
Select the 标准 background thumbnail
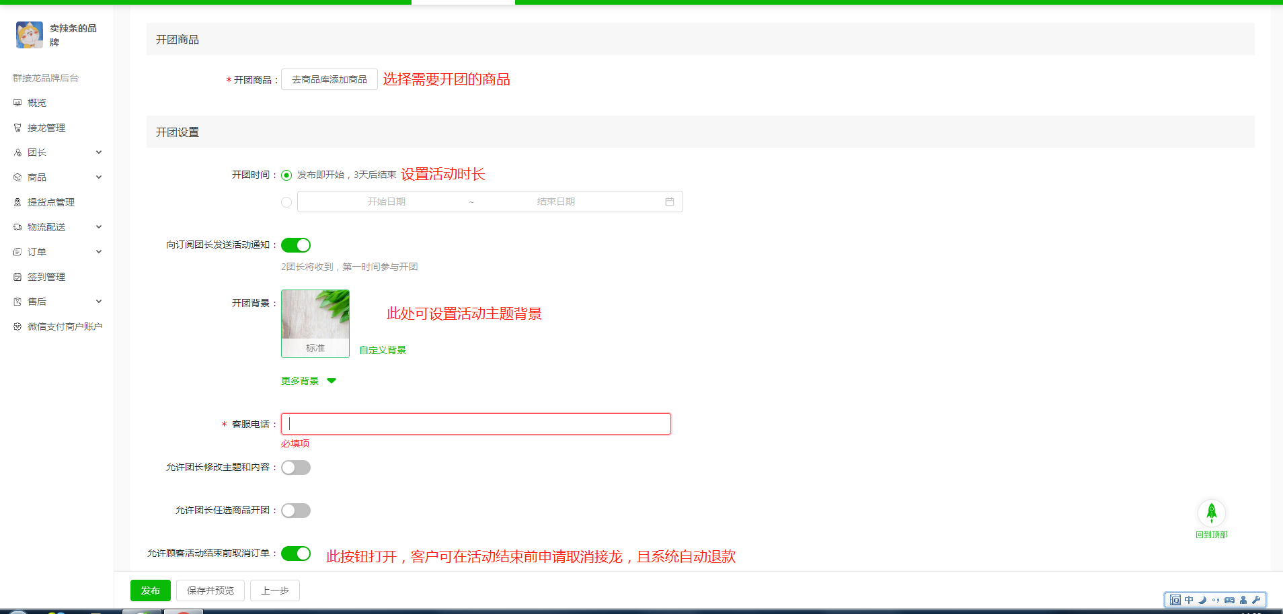[x=315, y=324]
